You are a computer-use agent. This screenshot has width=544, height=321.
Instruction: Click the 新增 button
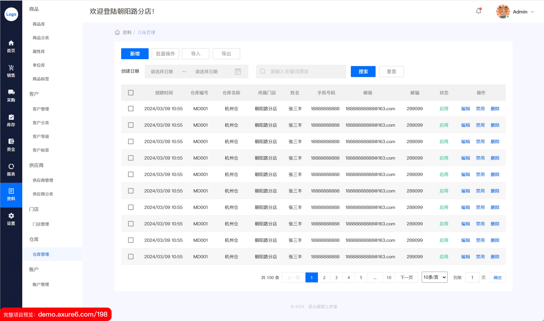(135, 54)
